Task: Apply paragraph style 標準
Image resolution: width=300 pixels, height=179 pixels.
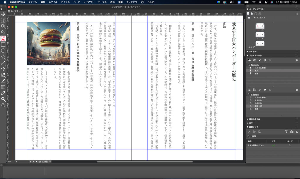Action: pos(273,74)
